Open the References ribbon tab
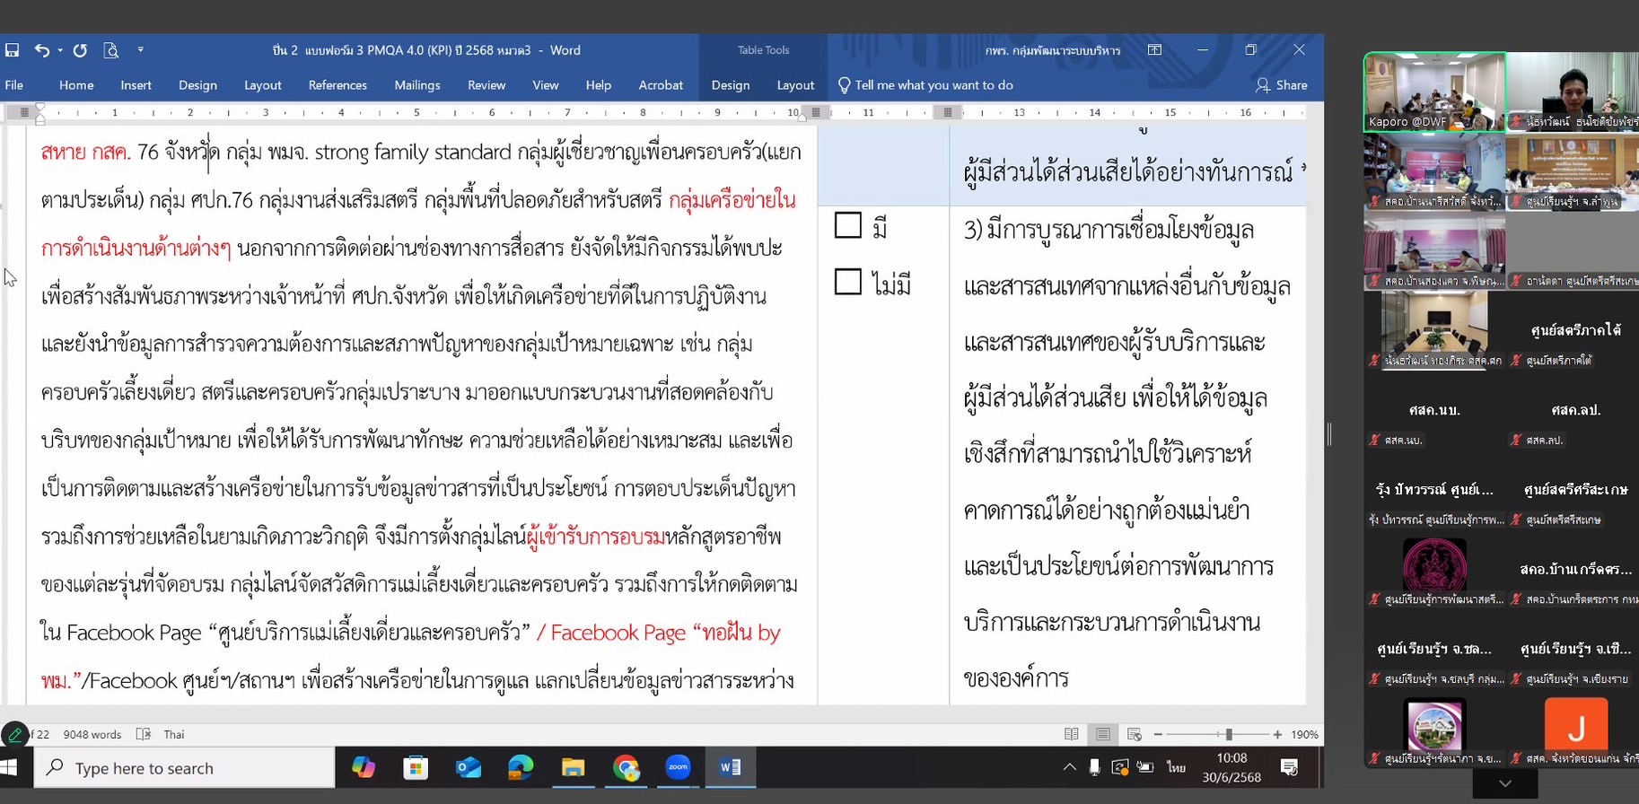1639x804 pixels. point(337,85)
